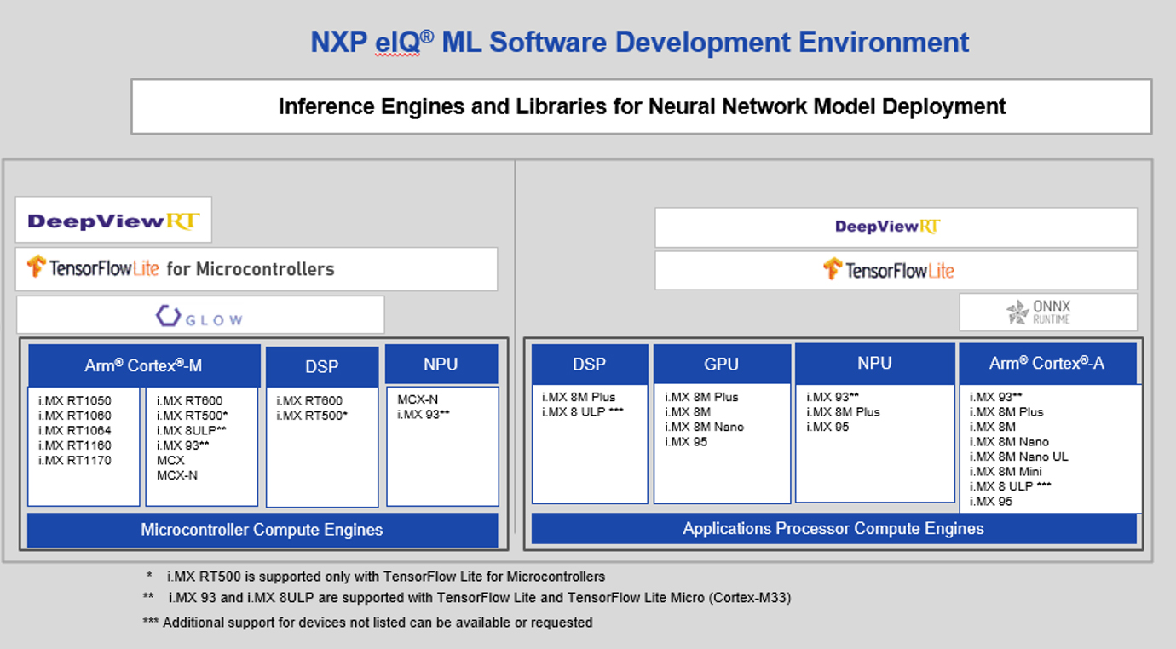
Task: Click the GLOW text label
Action: (214, 319)
